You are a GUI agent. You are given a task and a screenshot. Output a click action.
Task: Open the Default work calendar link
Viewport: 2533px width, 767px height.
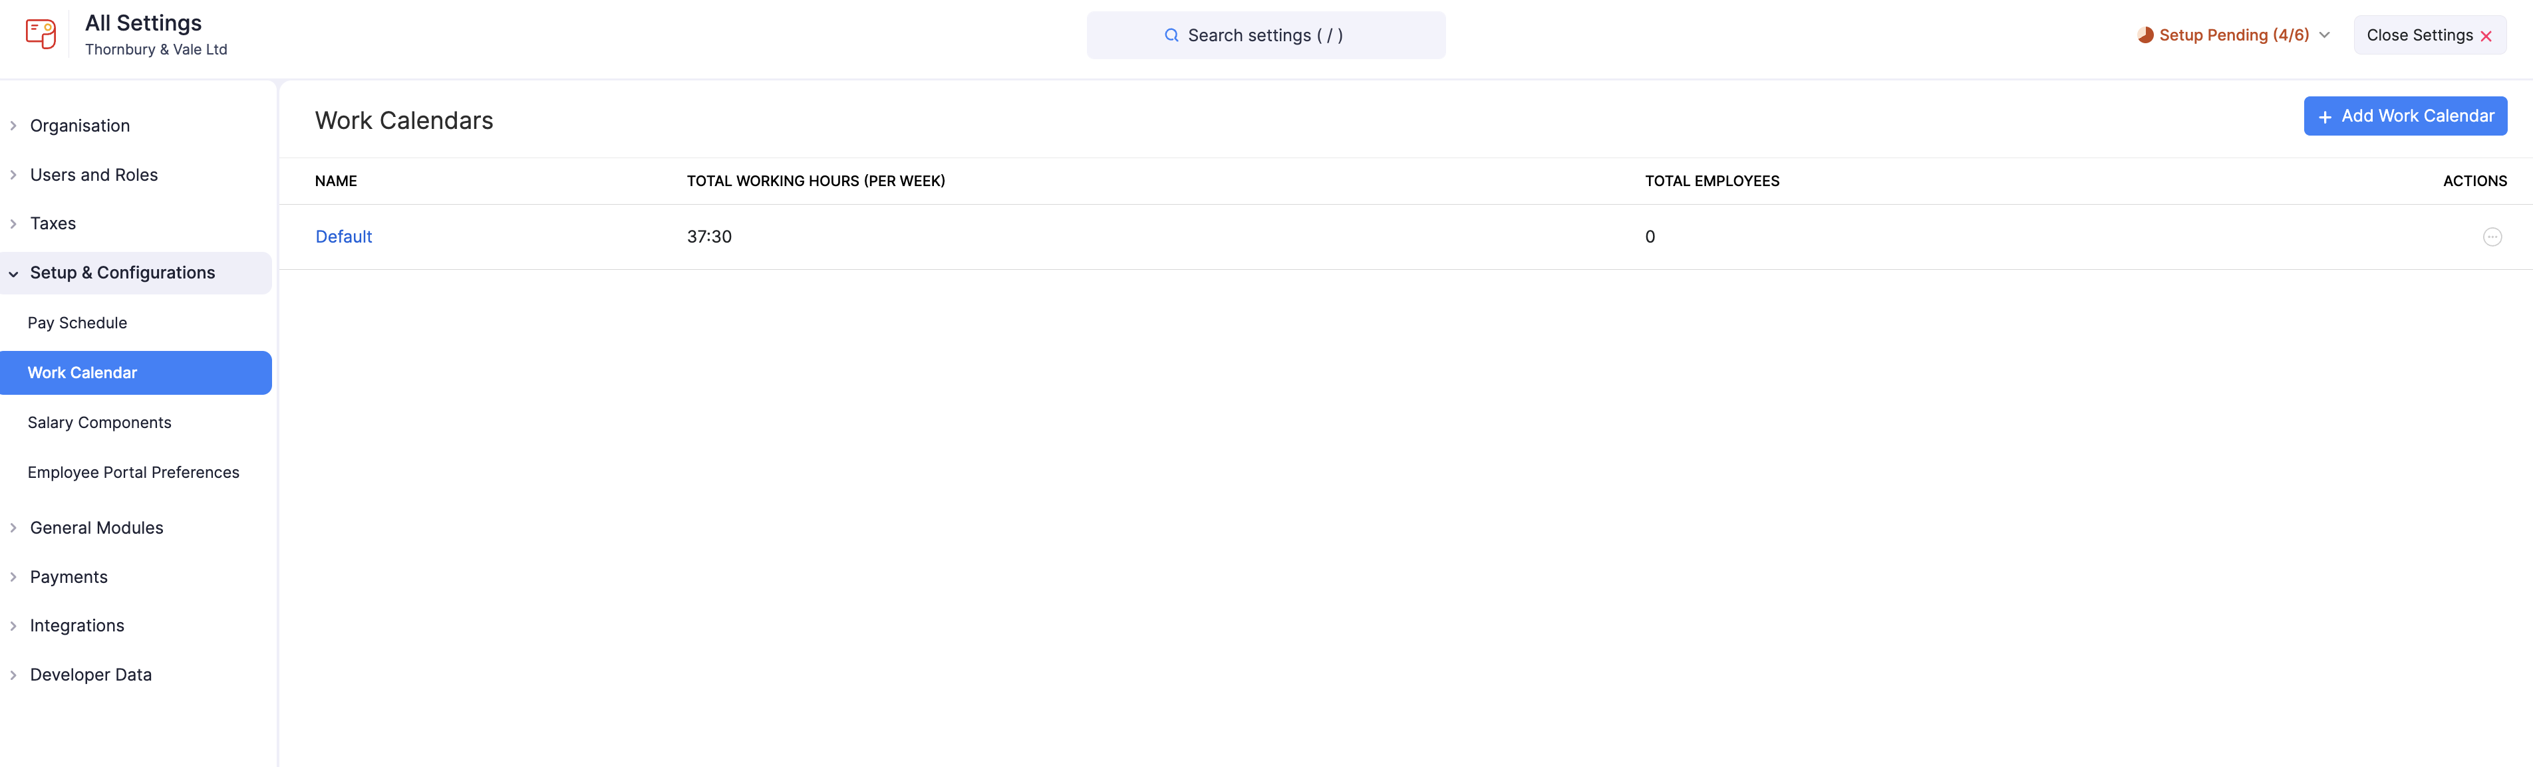point(343,237)
